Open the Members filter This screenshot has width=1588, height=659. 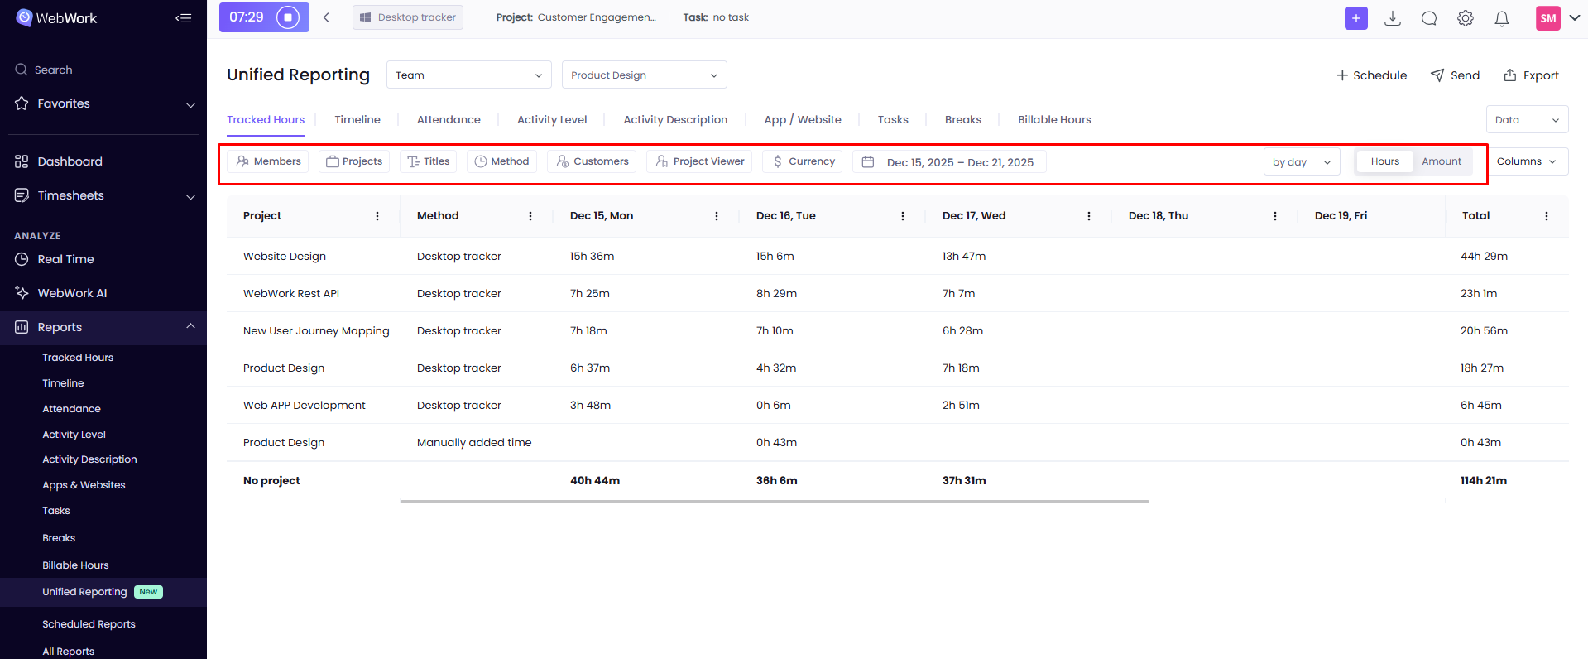tap(269, 161)
